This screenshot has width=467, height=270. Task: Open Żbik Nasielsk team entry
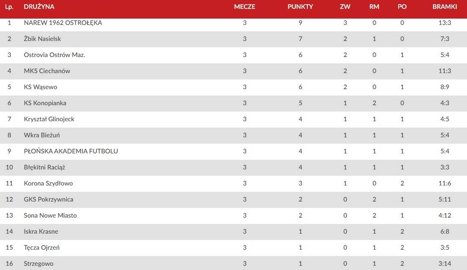(233, 39)
